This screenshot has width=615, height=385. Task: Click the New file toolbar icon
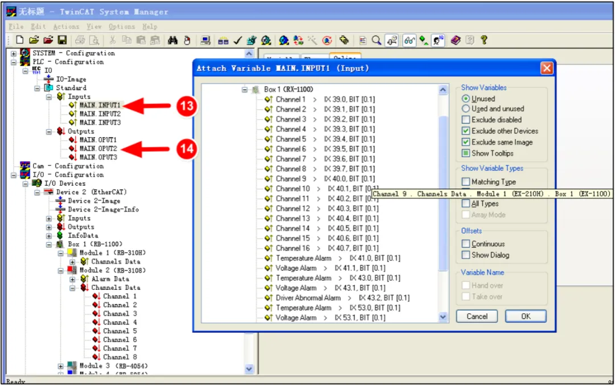[19, 40]
